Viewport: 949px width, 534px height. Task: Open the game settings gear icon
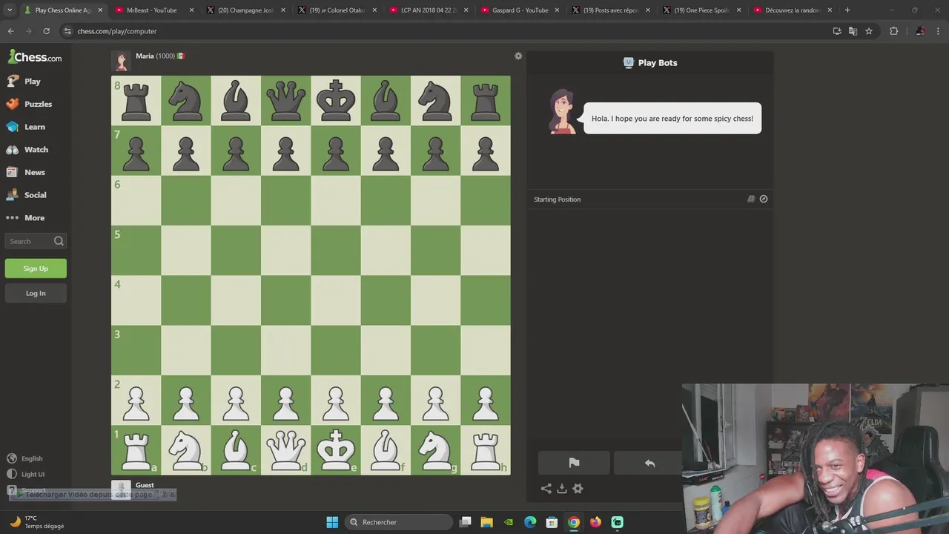point(578,489)
